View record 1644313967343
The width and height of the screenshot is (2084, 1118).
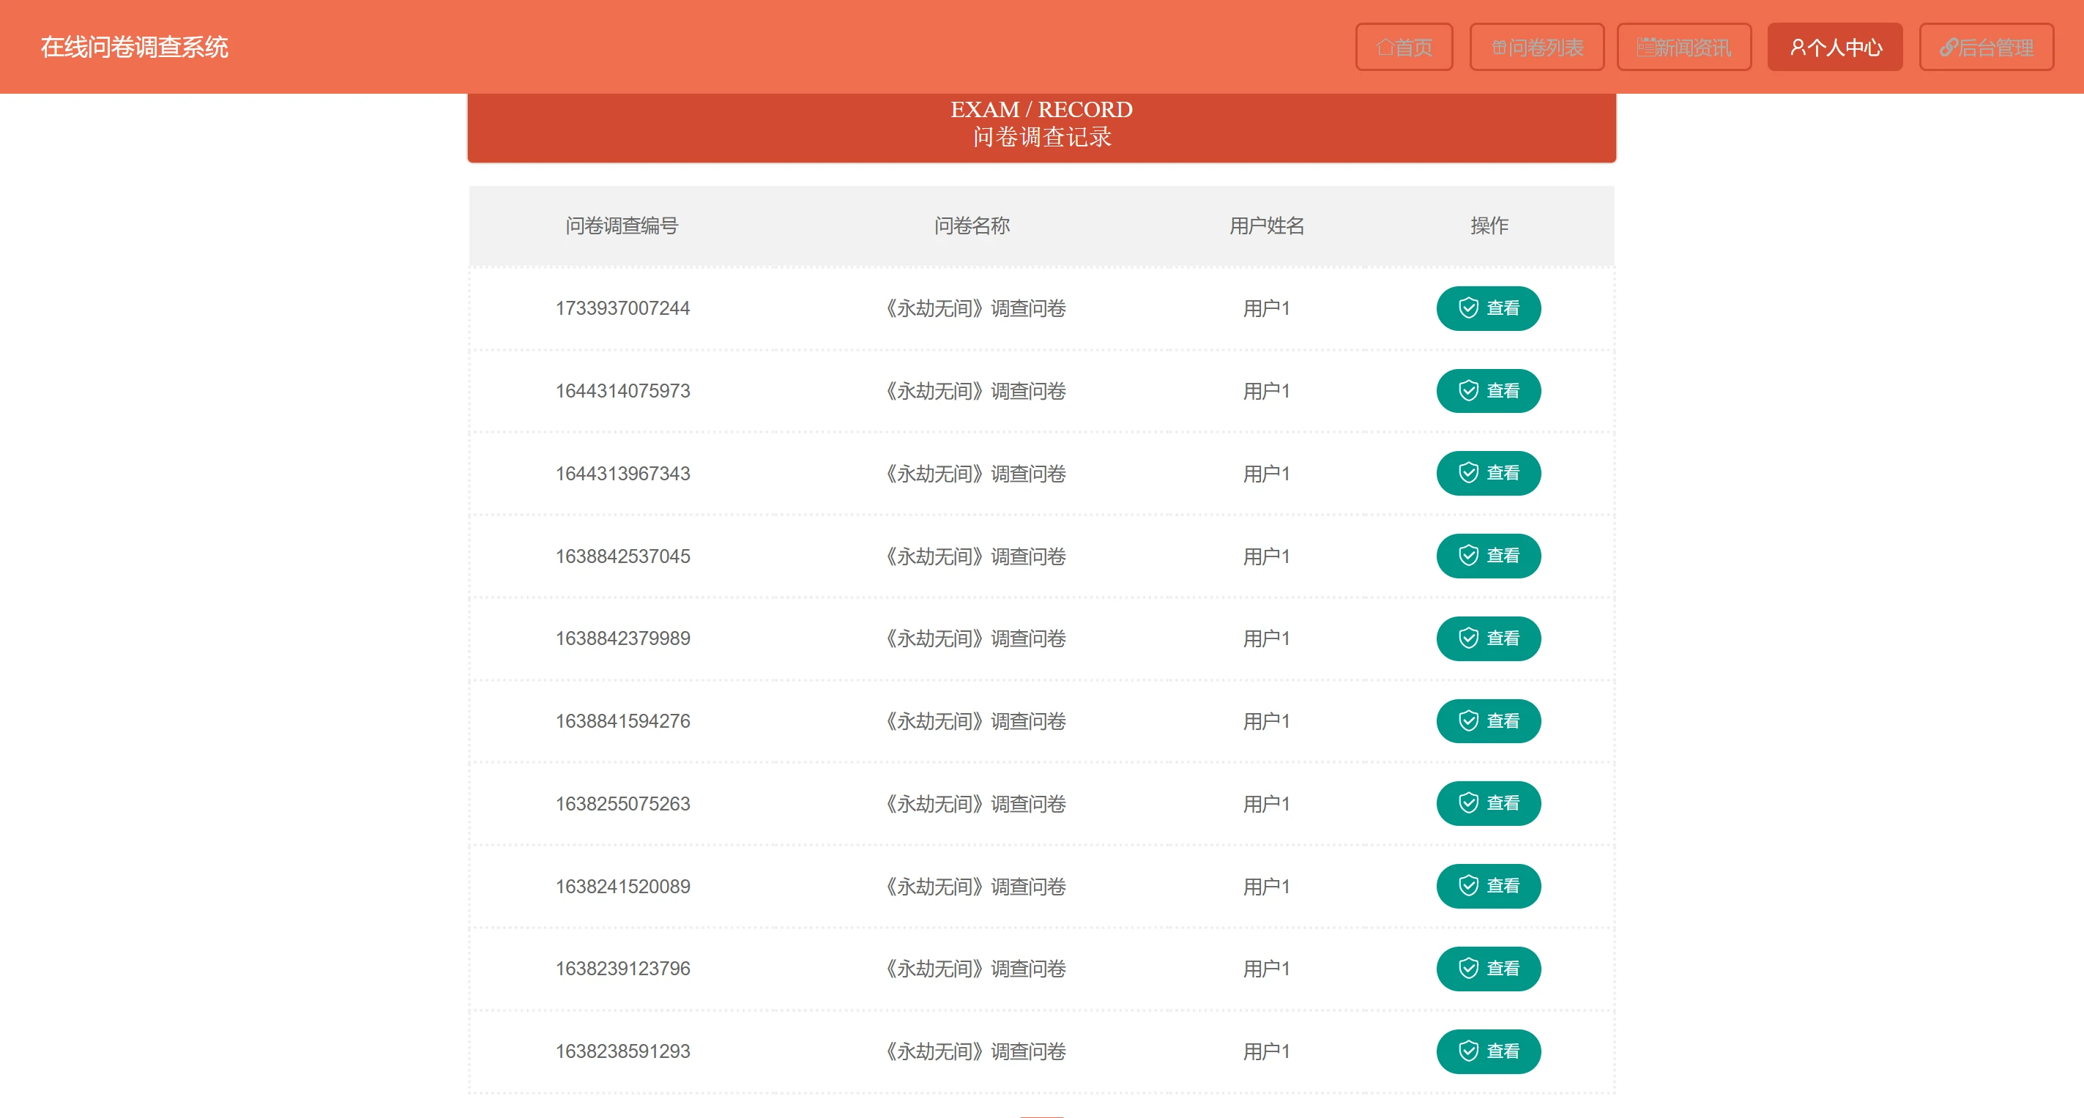(x=1488, y=473)
